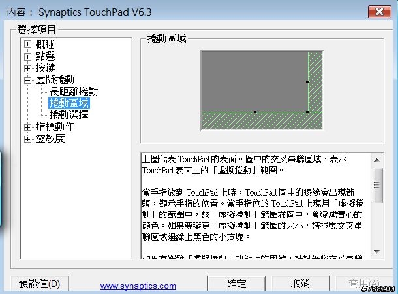Select 點選 in the tree
This screenshot has height=294, width=398.
coord(45,56)
